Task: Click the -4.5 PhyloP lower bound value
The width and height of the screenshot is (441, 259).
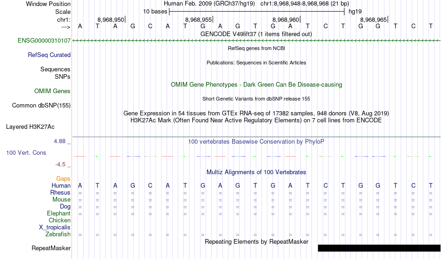Action: pyautogui.click(x=60, y=164)
